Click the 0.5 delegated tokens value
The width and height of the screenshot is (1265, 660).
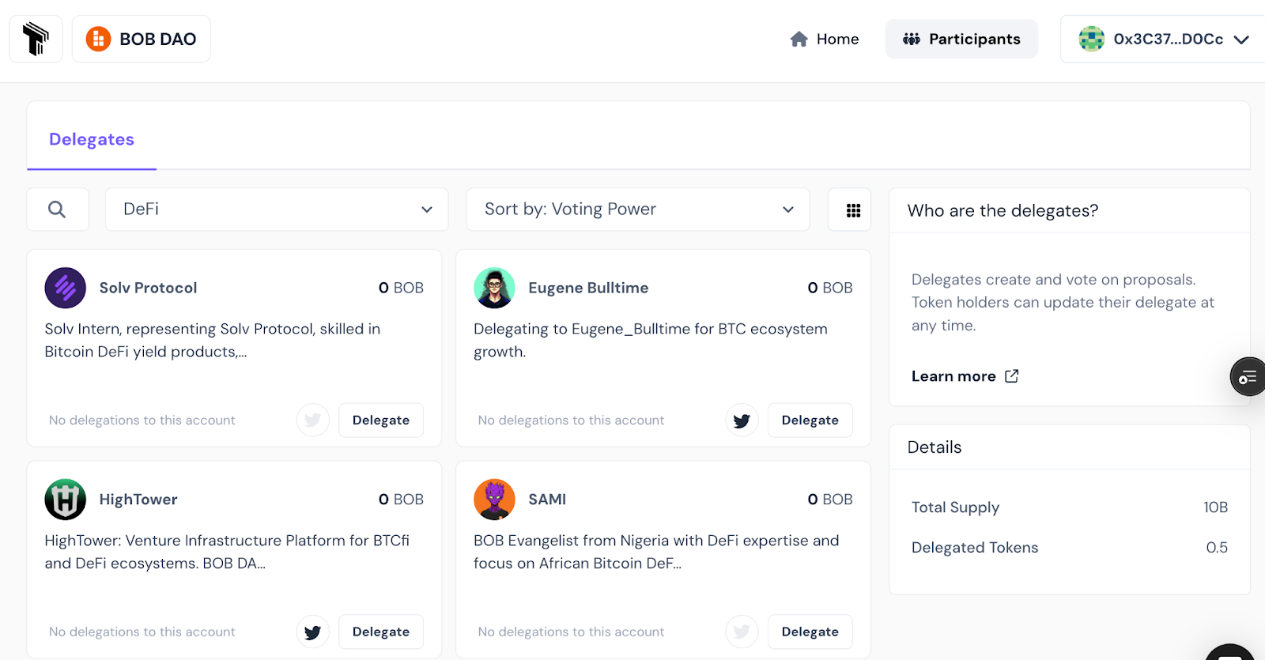coord(1217,548)
